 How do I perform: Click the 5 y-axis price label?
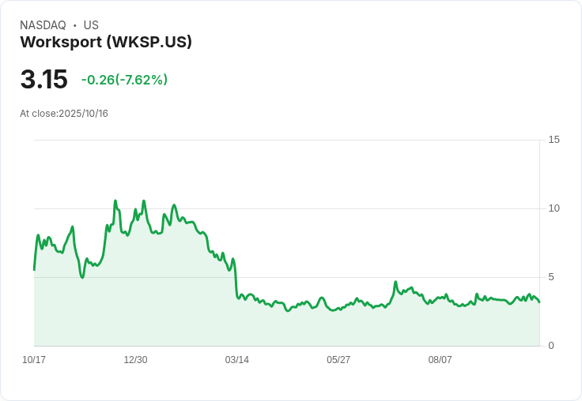551,277
